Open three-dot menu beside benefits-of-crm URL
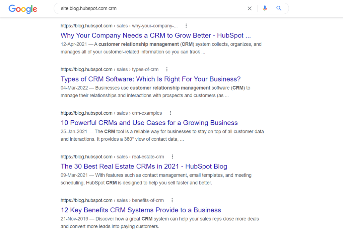 point(172,200)
